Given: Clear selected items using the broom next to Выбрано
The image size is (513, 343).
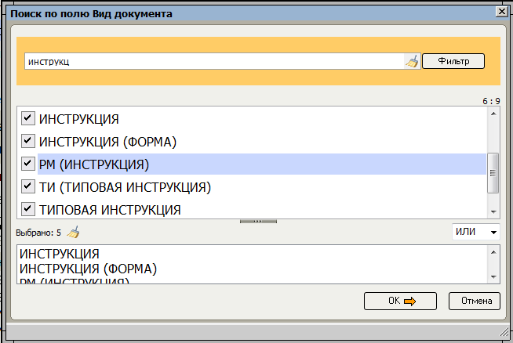Looking at the screenshot, I should (x=73, y=233).
